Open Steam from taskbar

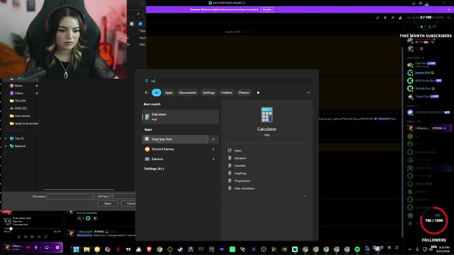180,249
